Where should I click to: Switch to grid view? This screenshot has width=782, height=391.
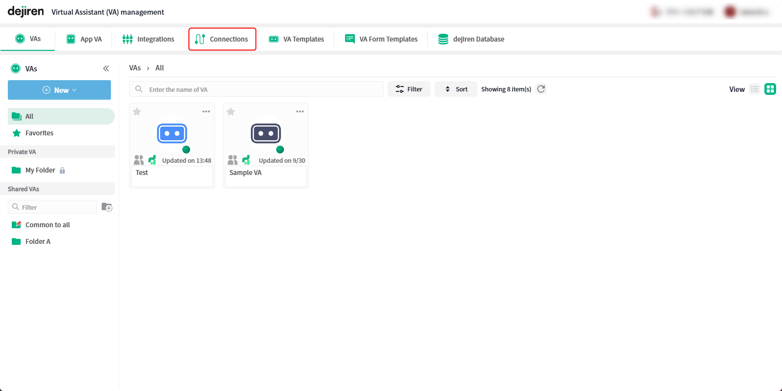coord(770,89)
